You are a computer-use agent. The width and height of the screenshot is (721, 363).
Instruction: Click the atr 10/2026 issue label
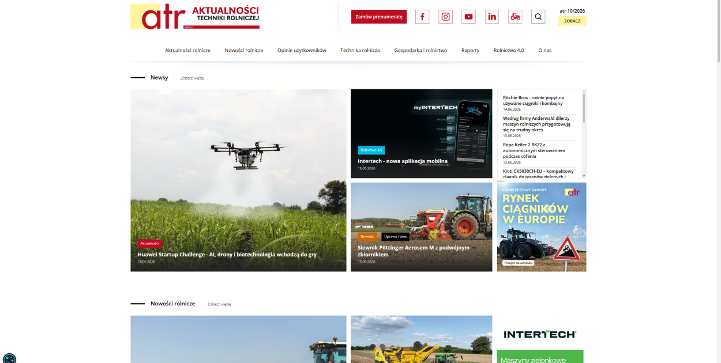pyautogui.click(x=572, y=10)
